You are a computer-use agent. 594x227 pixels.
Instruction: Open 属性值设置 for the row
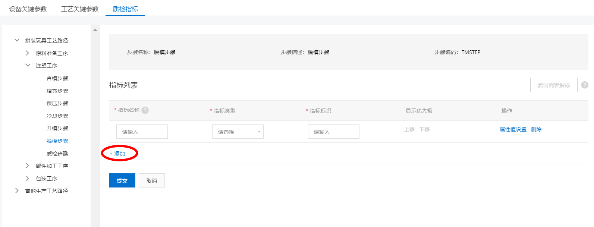pyautogui.click(x=513, y=129)
